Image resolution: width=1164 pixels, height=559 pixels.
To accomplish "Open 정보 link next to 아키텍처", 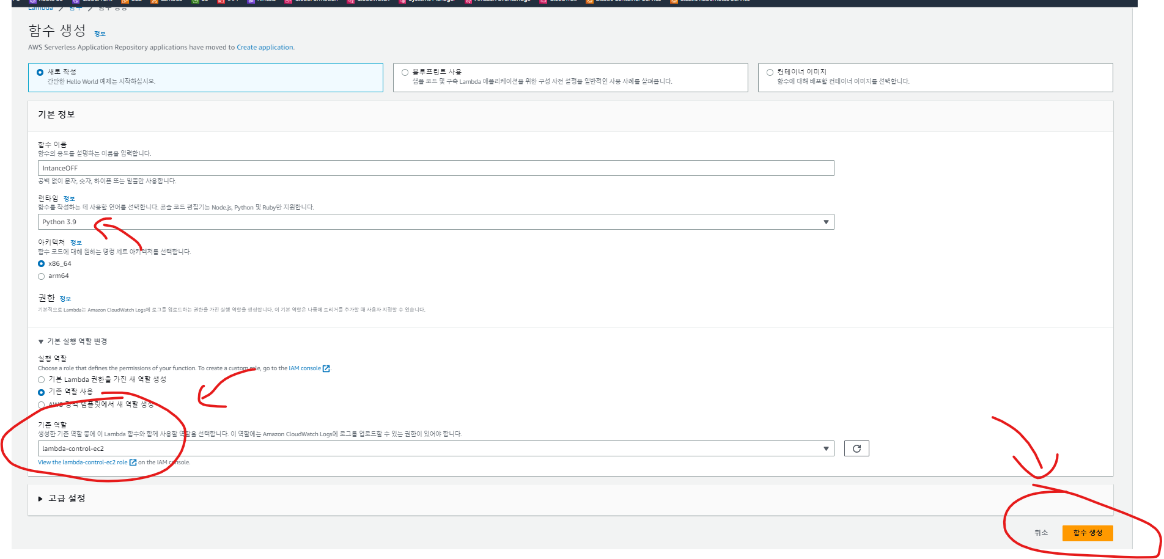I will point(76,243).
